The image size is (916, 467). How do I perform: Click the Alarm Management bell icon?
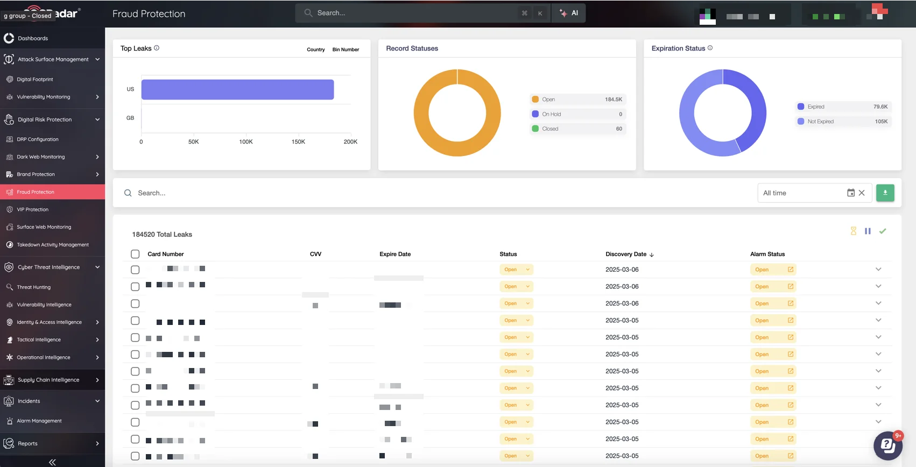10,421
